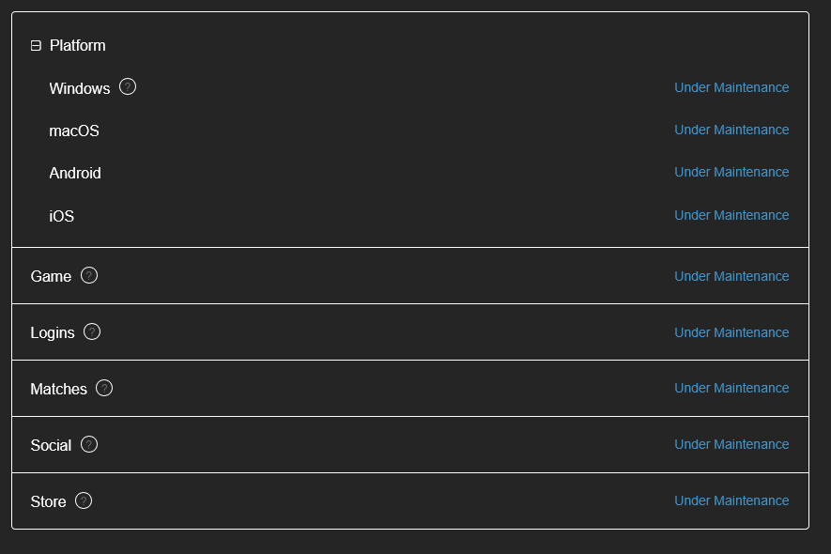Click the info icon next to Matches

pos(104,388)
